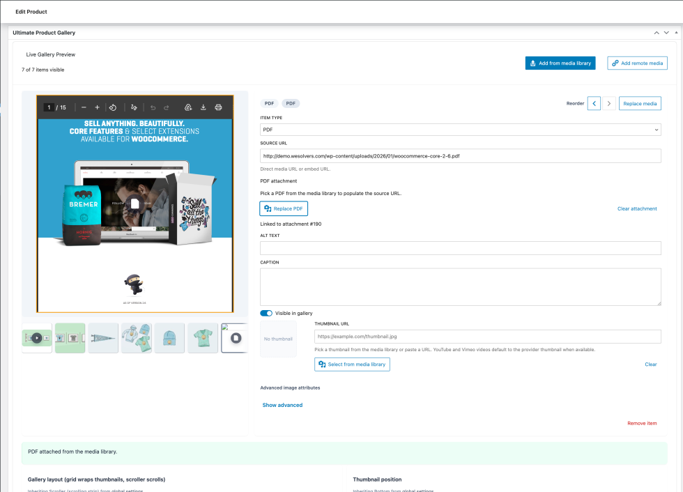Click the Gallery layout heading

[96, 479]
